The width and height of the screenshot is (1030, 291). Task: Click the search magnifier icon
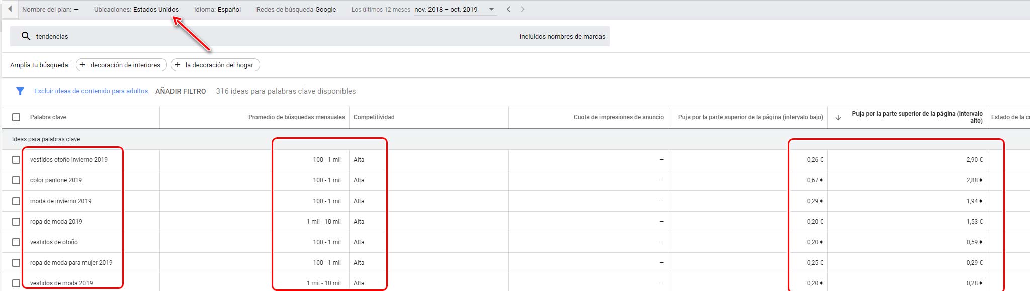tap(26, 36)
